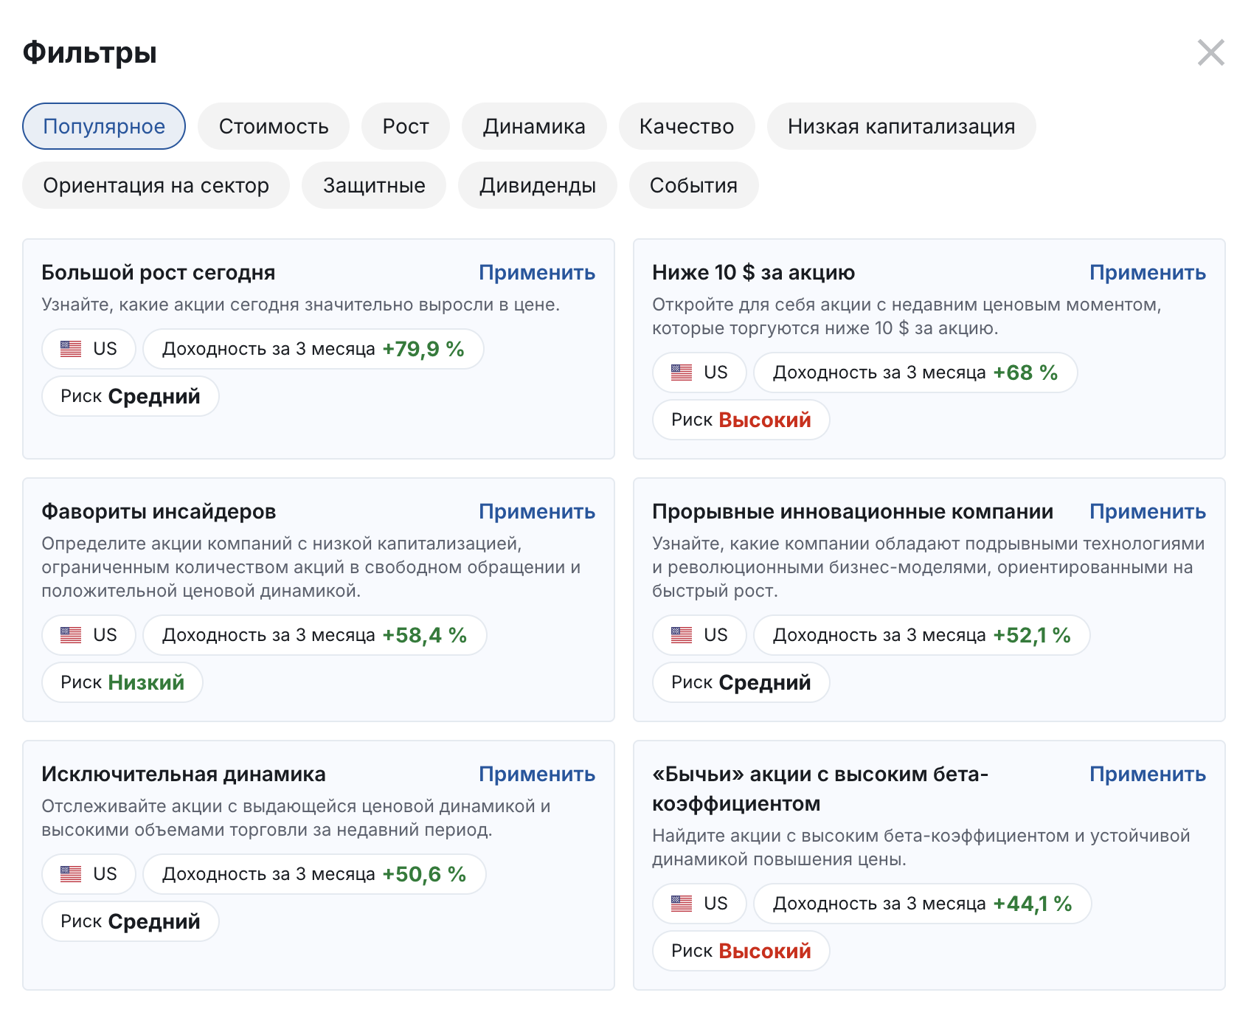Open the Дивиденды tab
The image size is (1251, 1015).
pos(538,185)
